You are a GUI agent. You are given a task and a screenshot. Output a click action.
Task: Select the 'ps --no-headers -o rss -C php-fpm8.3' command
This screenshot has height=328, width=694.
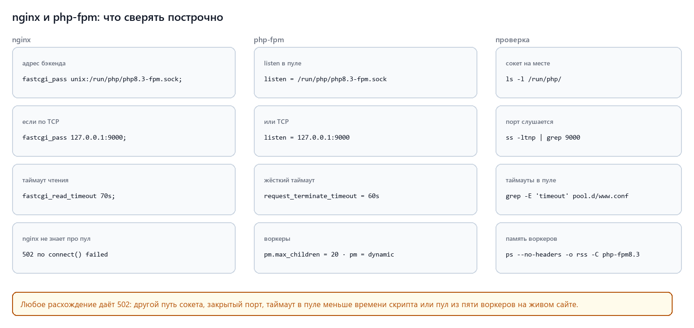coord(573,255)
